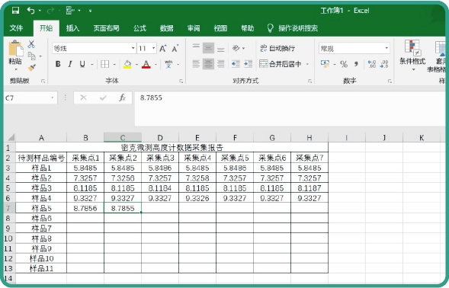Click the red font color swatch
The image size is (449, 288).
[146, 64]
